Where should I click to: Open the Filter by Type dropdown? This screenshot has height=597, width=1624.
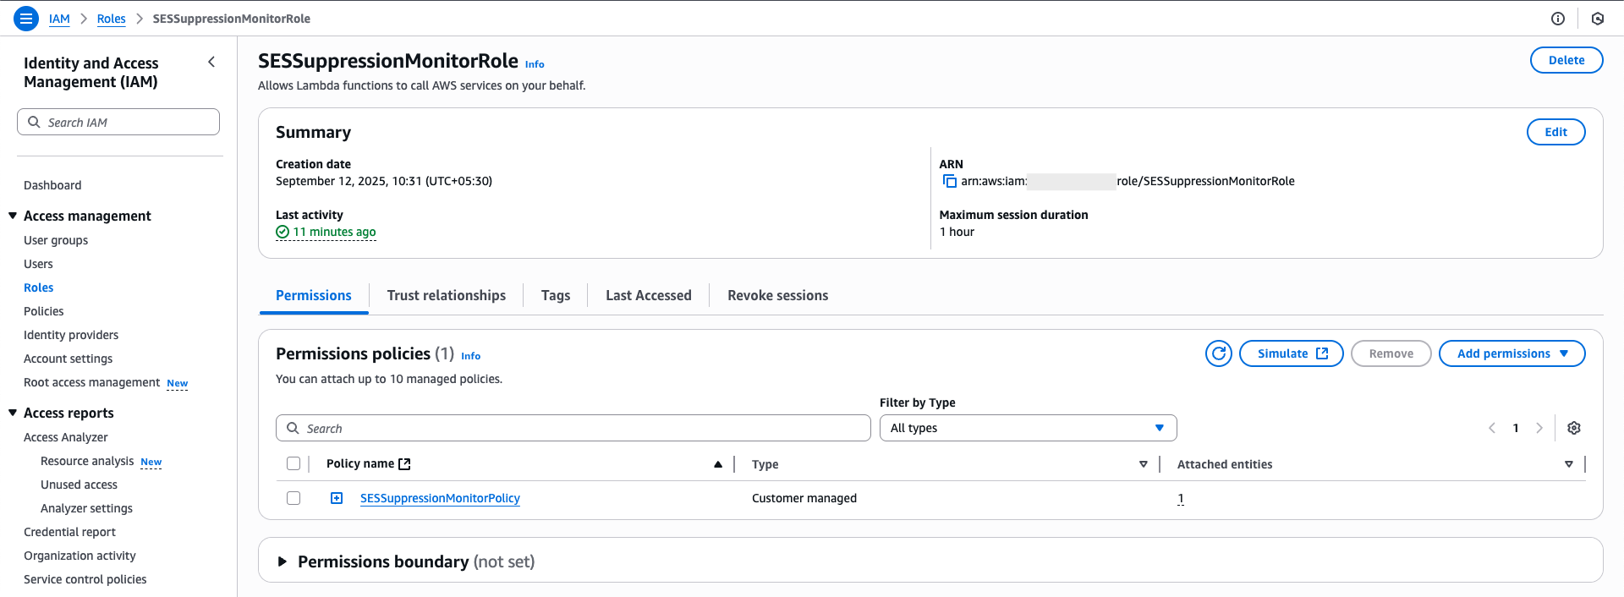click(x=1028, y=428)
